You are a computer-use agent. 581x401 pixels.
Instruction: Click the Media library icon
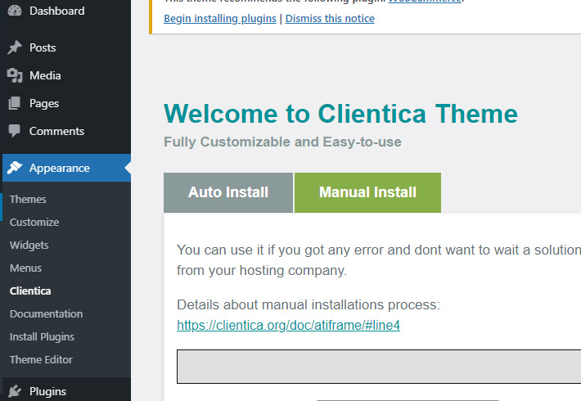[x=15, y=76]
